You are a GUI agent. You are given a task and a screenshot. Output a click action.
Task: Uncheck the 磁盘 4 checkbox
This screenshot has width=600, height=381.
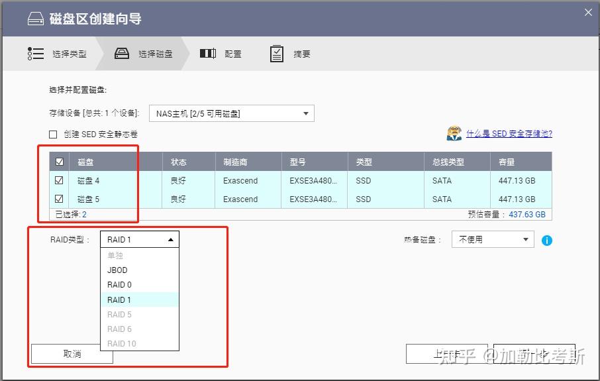point(59,180)
